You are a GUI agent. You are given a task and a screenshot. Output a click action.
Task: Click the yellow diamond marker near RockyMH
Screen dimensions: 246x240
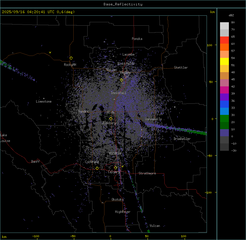pyautogui.click(x=71, y=58)
